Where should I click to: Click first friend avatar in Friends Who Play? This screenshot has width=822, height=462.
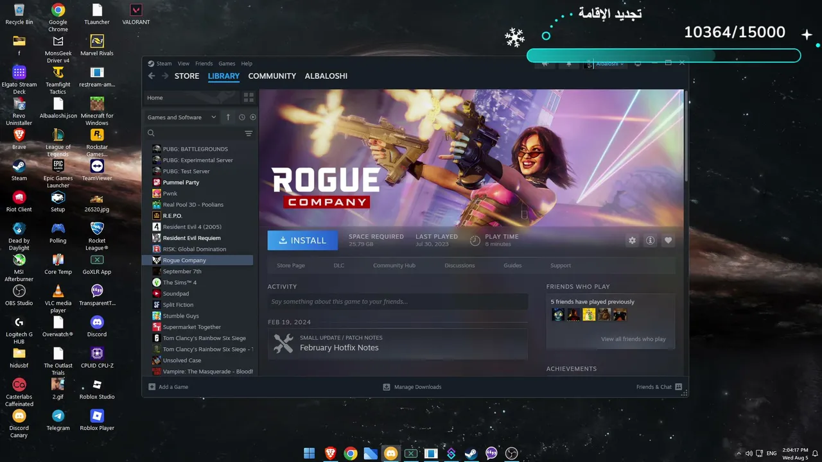click(558, 314)
